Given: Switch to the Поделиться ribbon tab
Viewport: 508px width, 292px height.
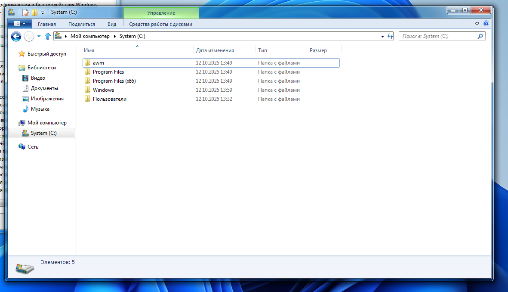Looking at the screenshot, I should pos(82,24).
